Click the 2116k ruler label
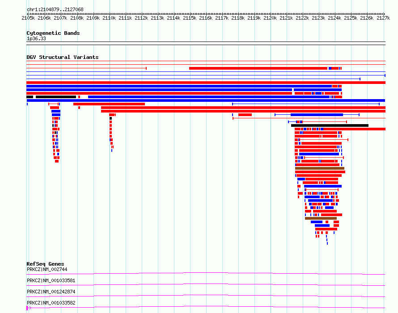Viewport: 398px width, 313px height. tap(206, 18)
